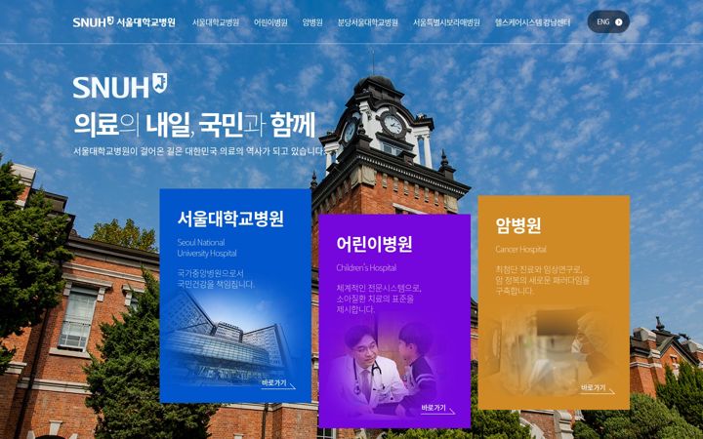Viewport: 703px width, 439px height.
Task: Click "Children's Hospital" subtitle text
Action: (366, 268)
